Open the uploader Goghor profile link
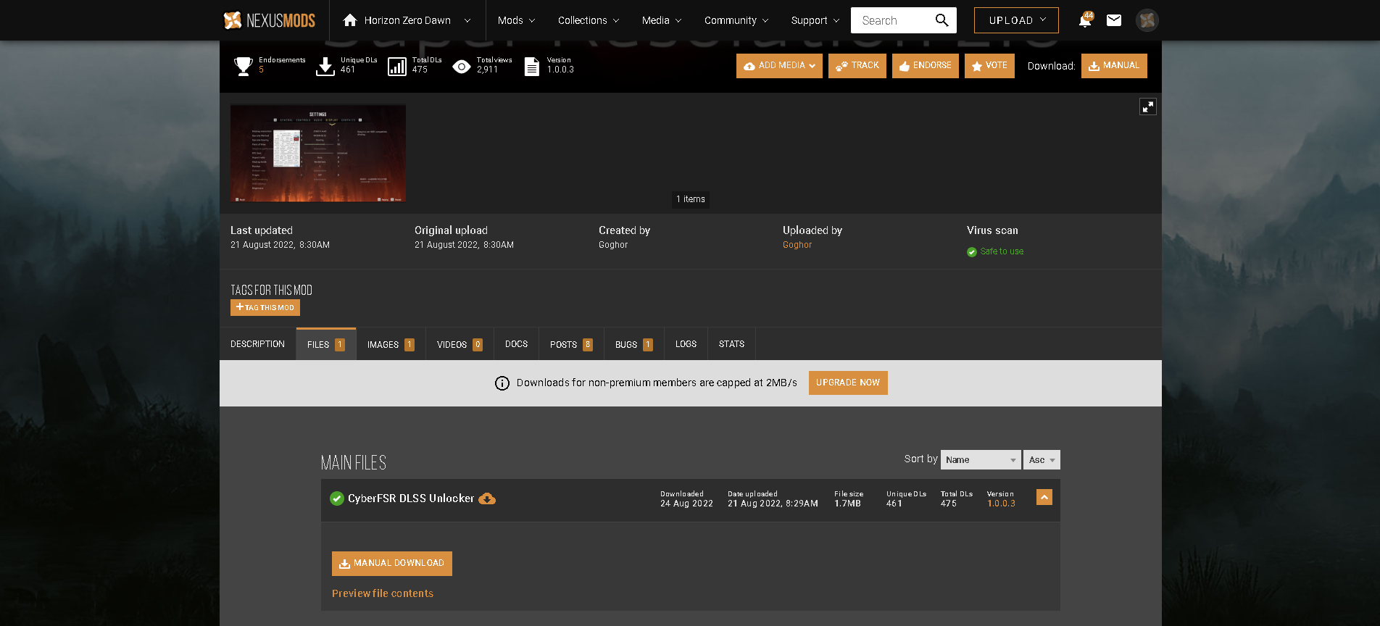 [x=797, y=245]
